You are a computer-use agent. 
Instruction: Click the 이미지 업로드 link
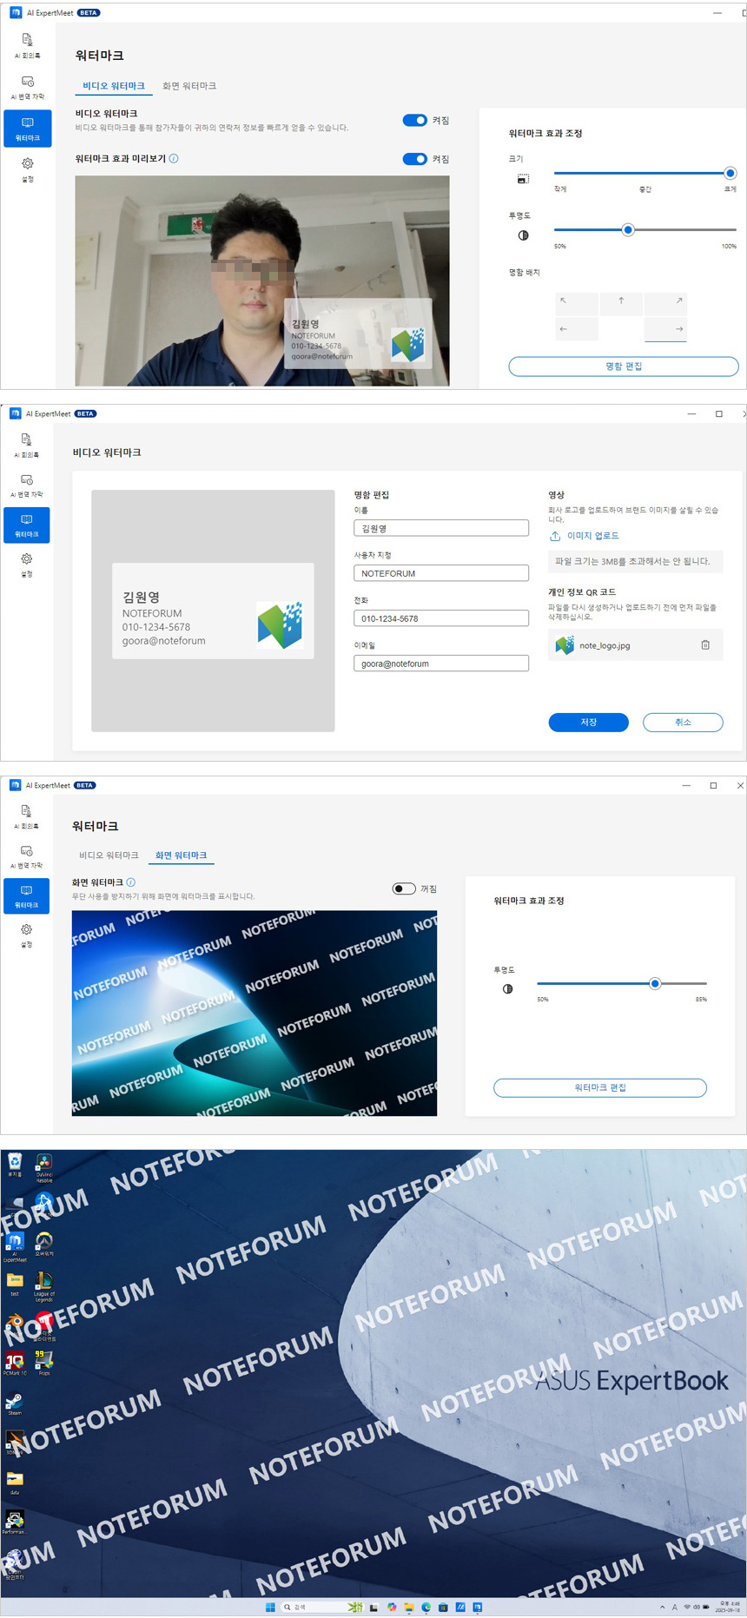tap(592, 536)
